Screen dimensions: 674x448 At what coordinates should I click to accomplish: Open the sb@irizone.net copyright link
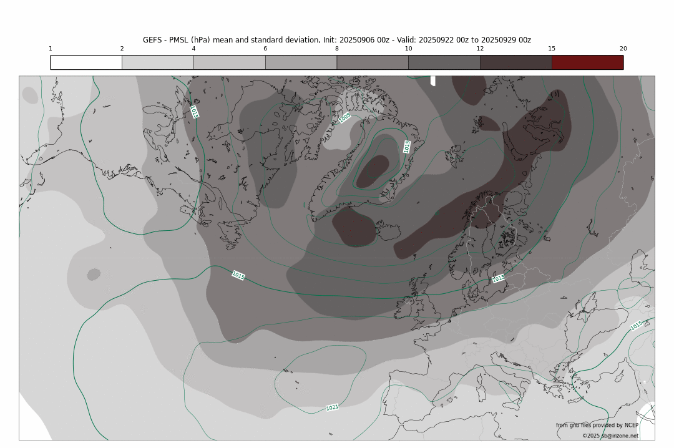click(610, 436)
